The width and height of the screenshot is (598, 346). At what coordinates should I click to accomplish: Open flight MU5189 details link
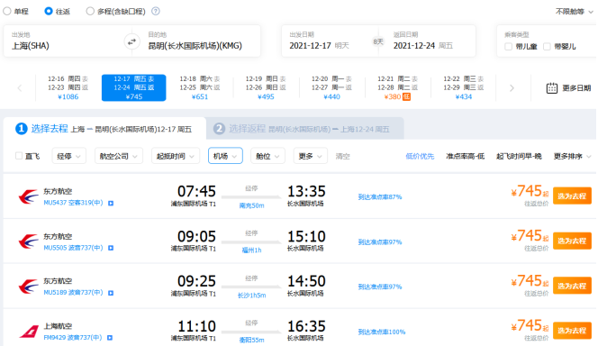coord(73,293)
